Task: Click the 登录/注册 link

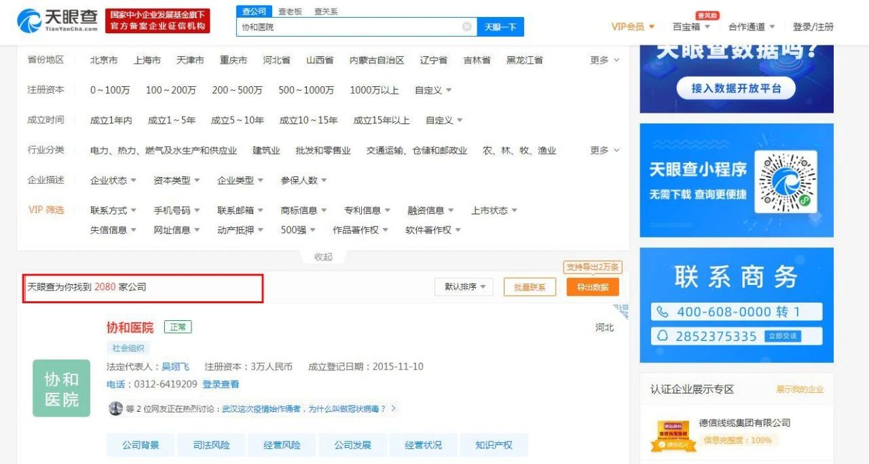Action: pyautogui.click(x=813, y=26)
